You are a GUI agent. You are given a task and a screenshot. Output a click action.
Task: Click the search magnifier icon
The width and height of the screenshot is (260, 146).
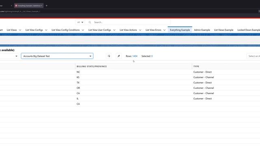[90, 22]
